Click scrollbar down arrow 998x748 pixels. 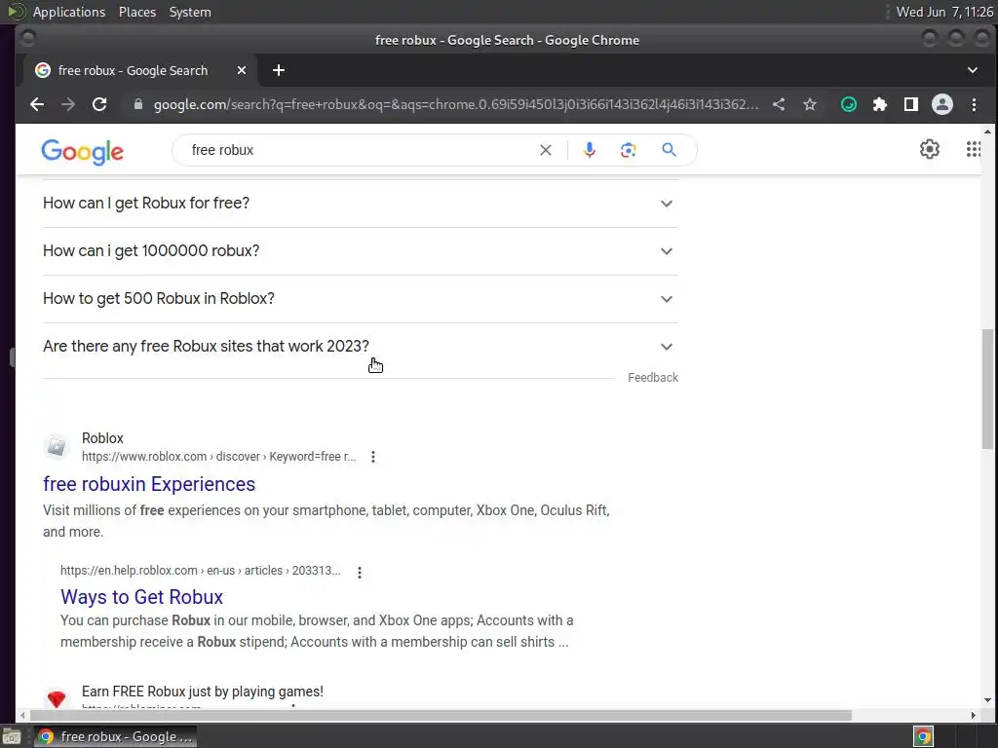coord(988,700)
